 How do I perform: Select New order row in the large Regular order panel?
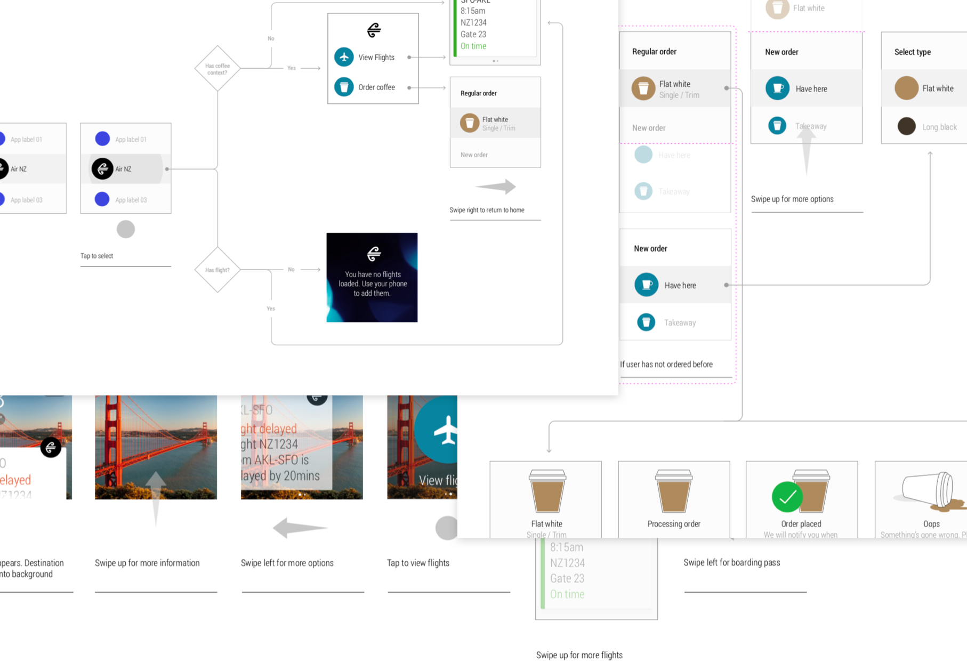point(675,128)
